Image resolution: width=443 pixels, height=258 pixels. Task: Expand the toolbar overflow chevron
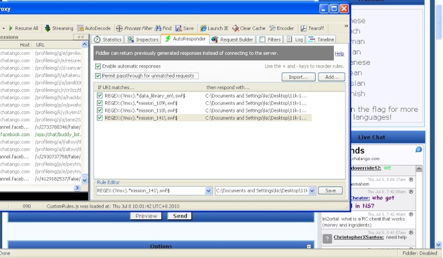(x=346, y=26)
